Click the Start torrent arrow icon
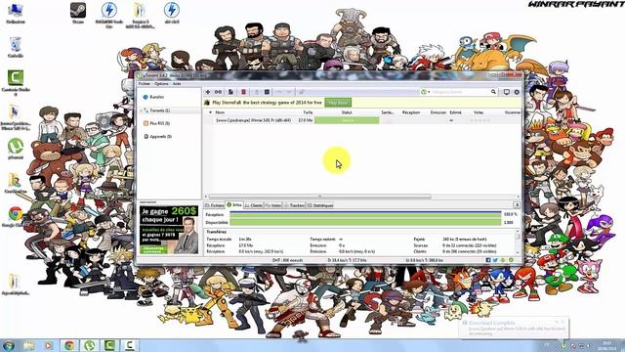Screen dimensions: 625x352 [x=257, y=92]
